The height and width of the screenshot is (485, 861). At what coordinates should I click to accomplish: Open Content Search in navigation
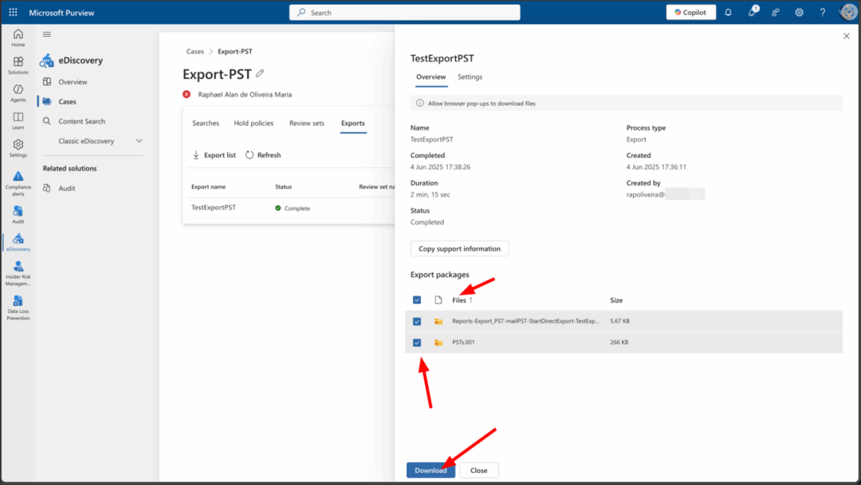(82, 121)
